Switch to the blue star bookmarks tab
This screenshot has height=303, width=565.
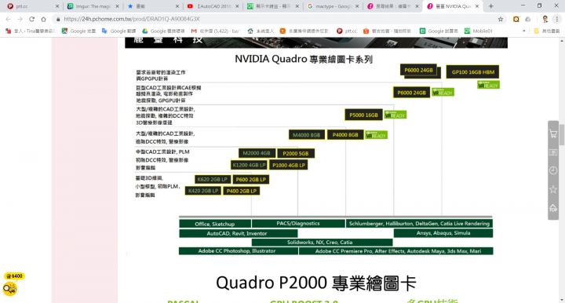pos(153,6)
